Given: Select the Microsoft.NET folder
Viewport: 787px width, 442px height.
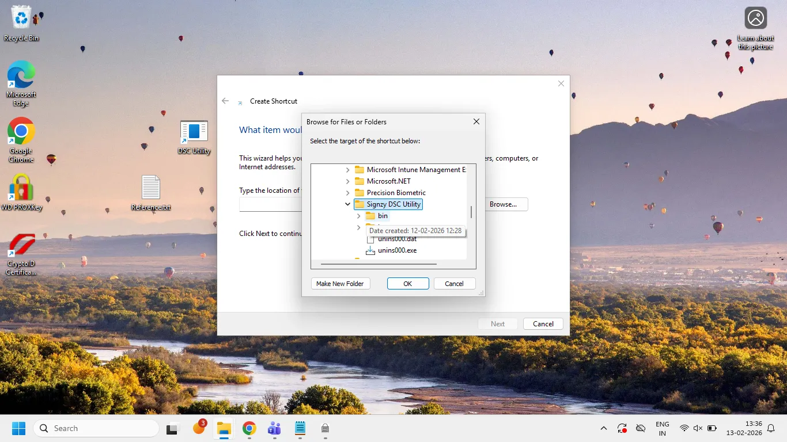Looking at the screenshot, I should [x=383, y=181].
